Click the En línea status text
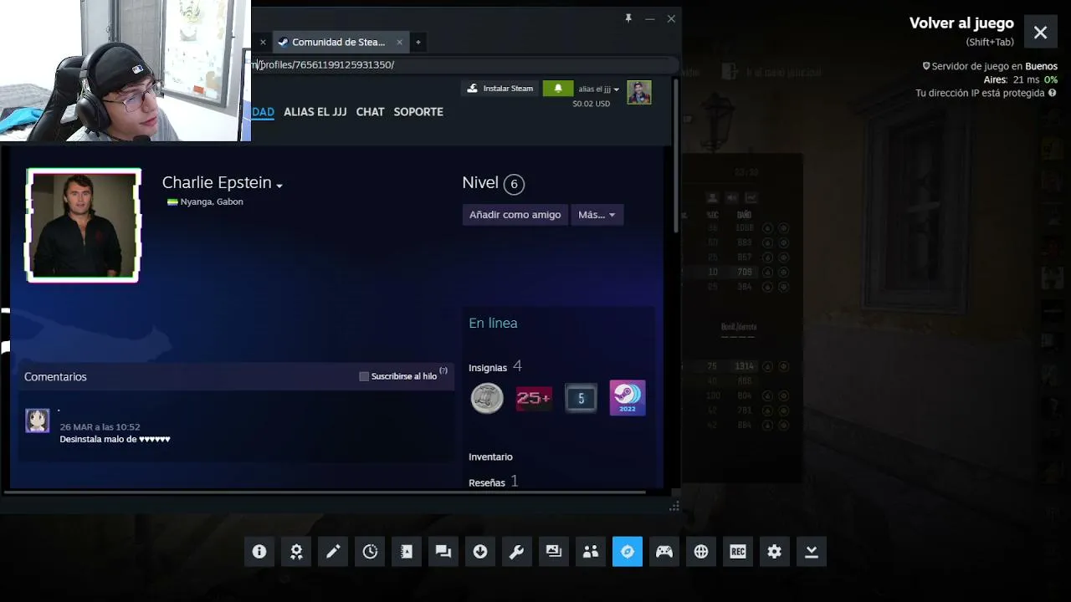 (493, 323)
